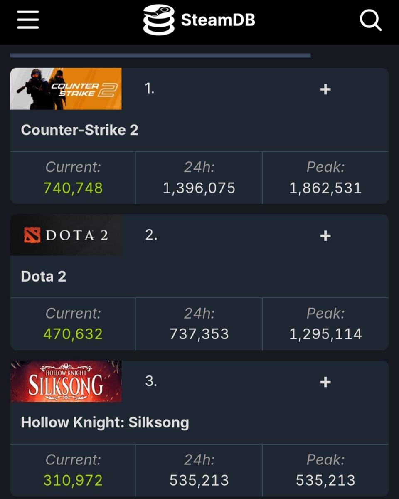
Task: Open the Silksong banner thumbnail
Action: tap(66, 381)
